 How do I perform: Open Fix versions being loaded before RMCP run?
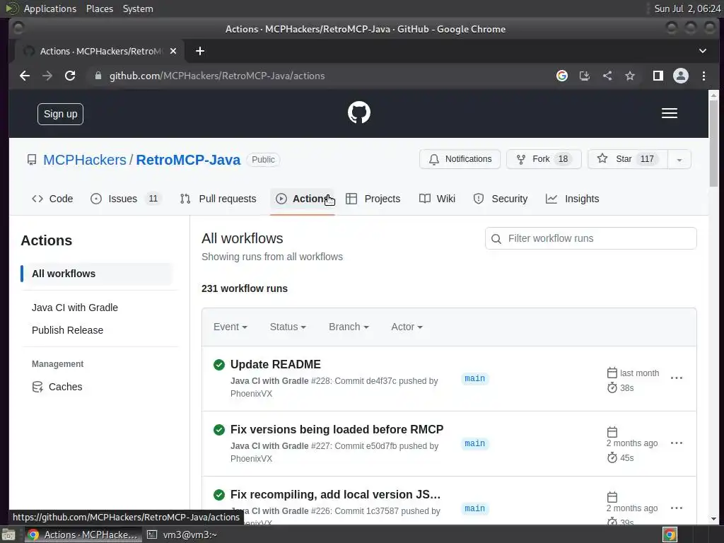tap(337, 429)
